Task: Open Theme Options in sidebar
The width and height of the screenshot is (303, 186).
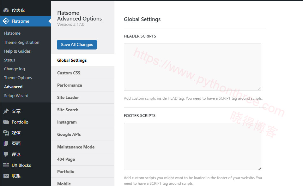Action: 18,78
